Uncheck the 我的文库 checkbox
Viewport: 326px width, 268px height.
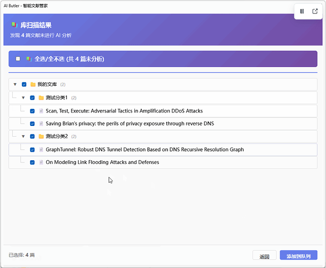(24, 84)
